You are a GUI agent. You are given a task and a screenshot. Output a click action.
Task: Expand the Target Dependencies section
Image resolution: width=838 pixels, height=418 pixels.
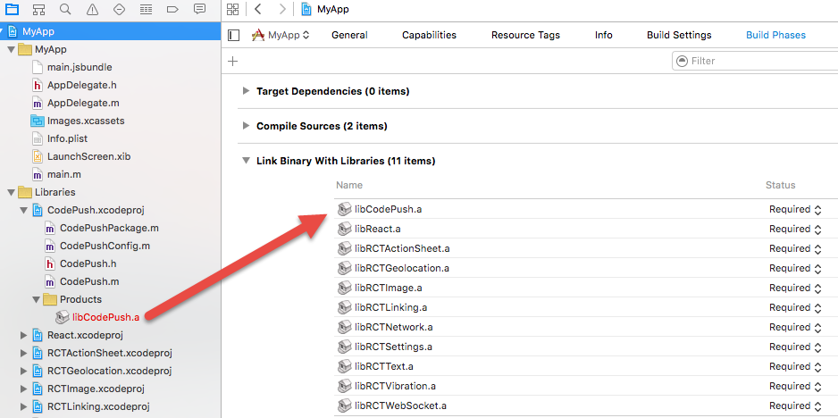pyautogui.click(x=246, y=91)
